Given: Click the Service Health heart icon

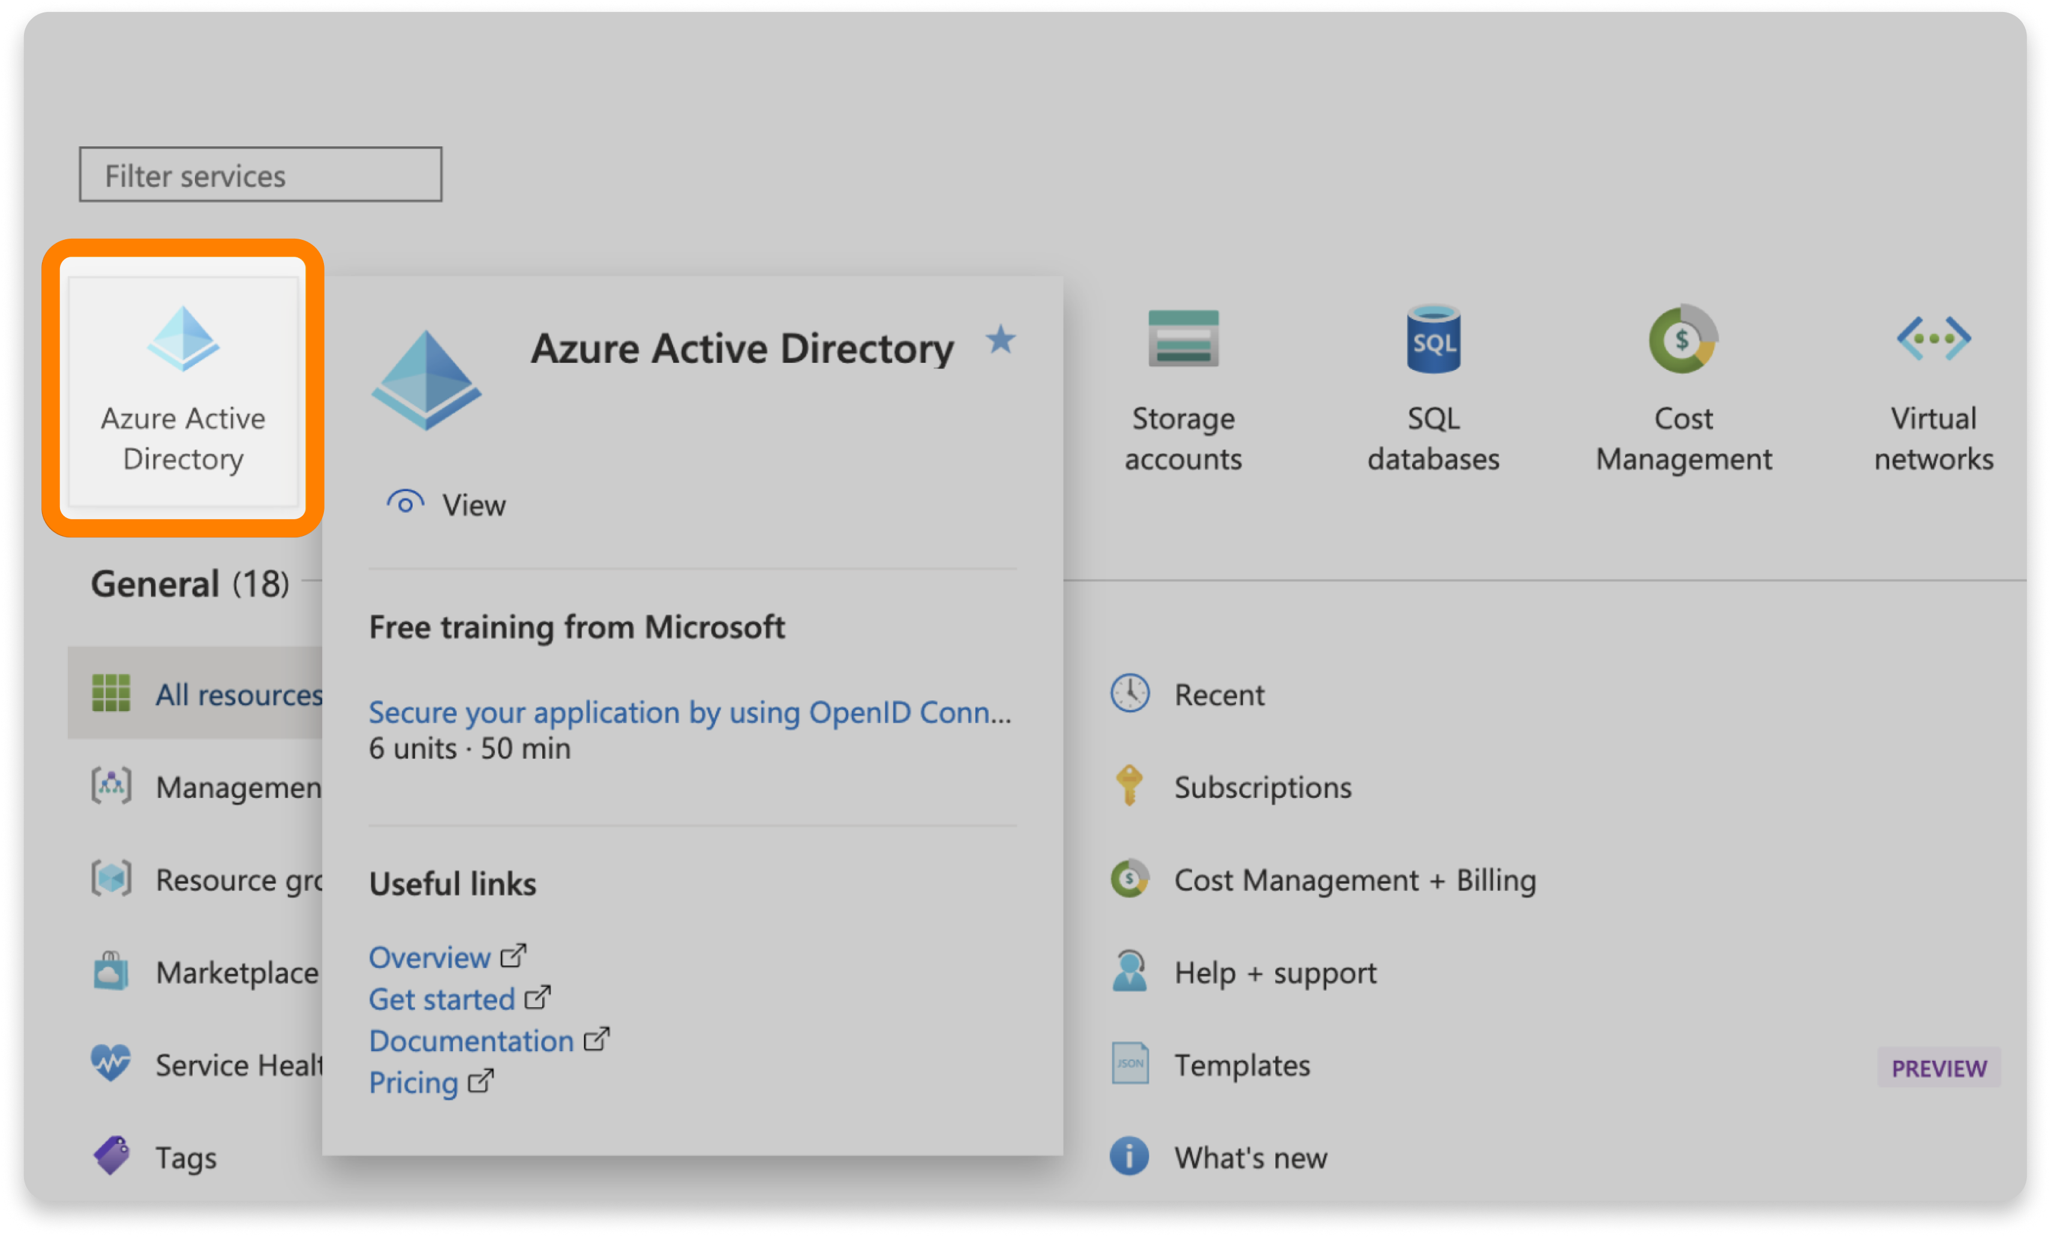Looking at the screenshot, I should (x=111, y=1063).
